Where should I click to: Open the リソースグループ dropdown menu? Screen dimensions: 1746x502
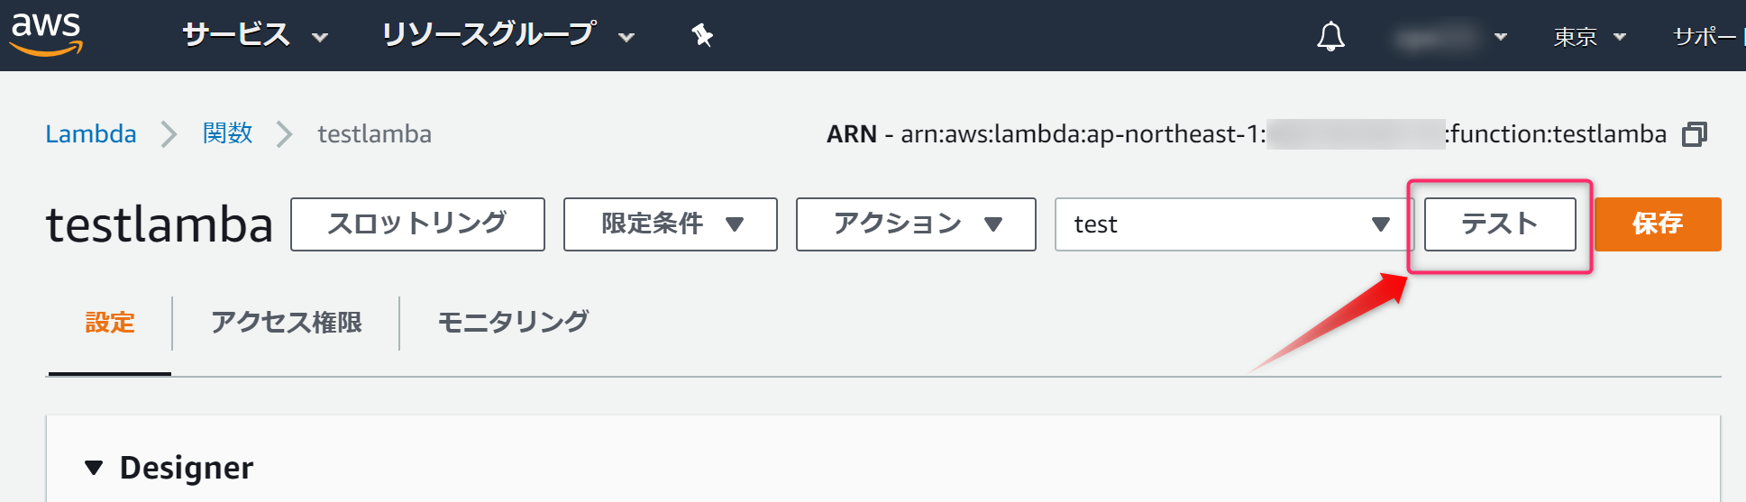[508, 35]
